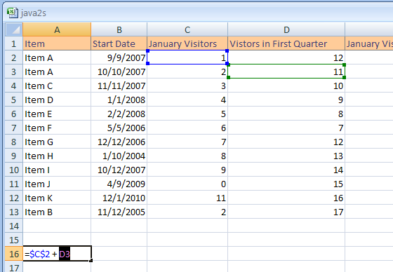This screenshot has width=393, height=272.
Task: Select row 5 header
Action: [x=14, y=100]
